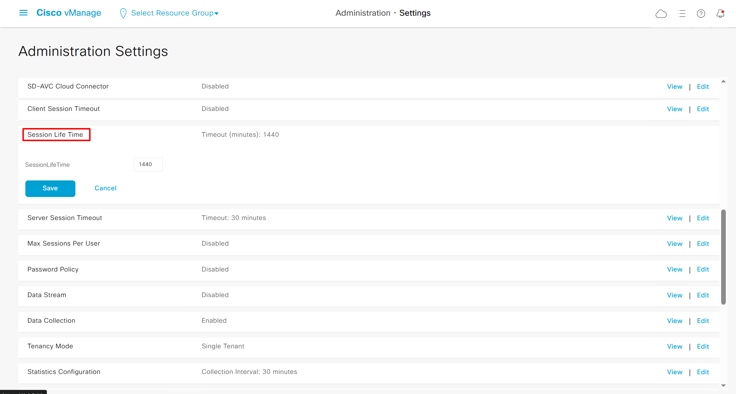
Task: Open the Administration breadcrumb in header
Action: click(362, 13)
